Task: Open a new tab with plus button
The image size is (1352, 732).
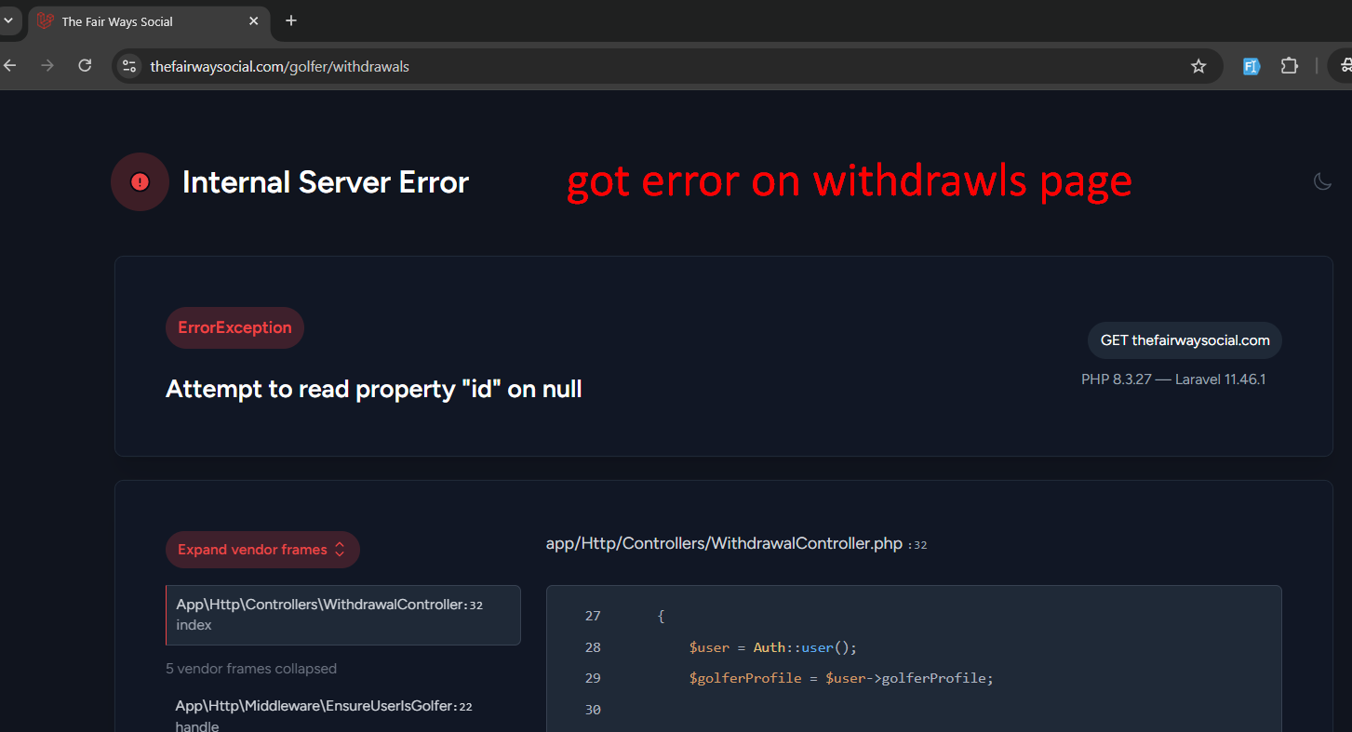Action: [291, 20]
